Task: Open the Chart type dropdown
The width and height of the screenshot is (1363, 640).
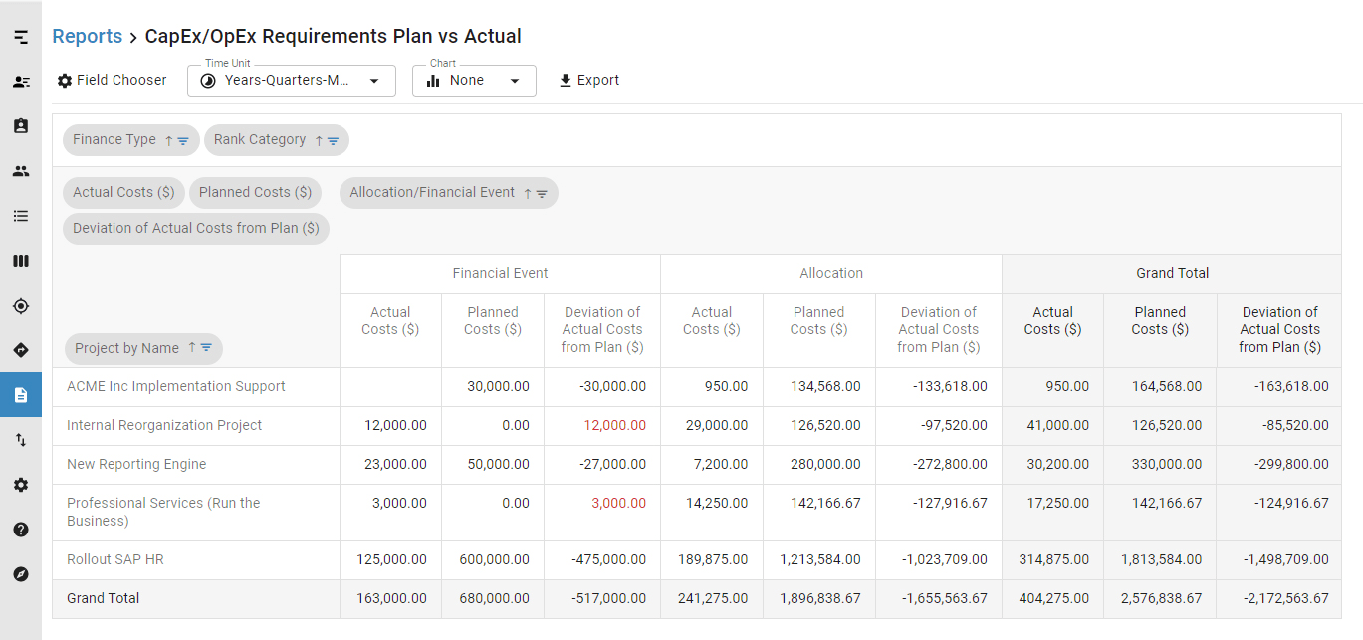Action: pyautogui.click(x=474, y=81)
